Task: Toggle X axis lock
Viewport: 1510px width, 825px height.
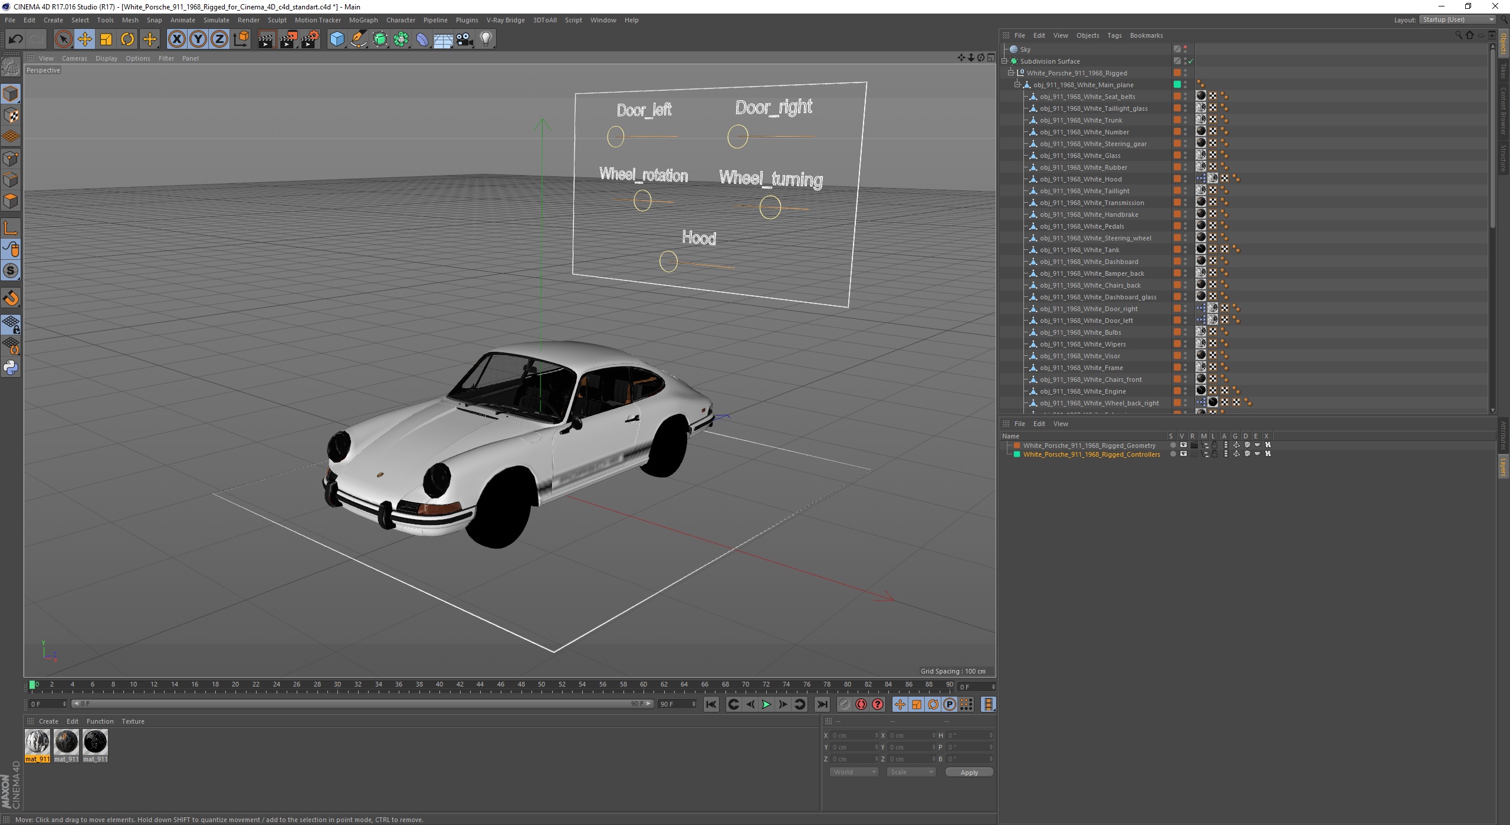Action: point(176,39)
